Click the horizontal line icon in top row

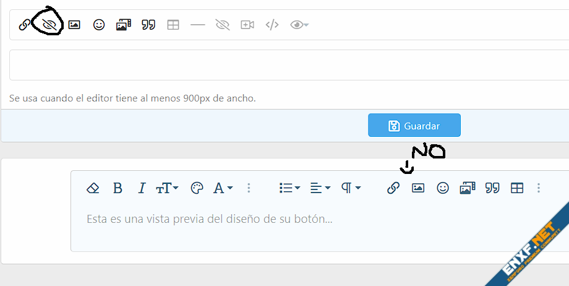(x=198, y=25)
